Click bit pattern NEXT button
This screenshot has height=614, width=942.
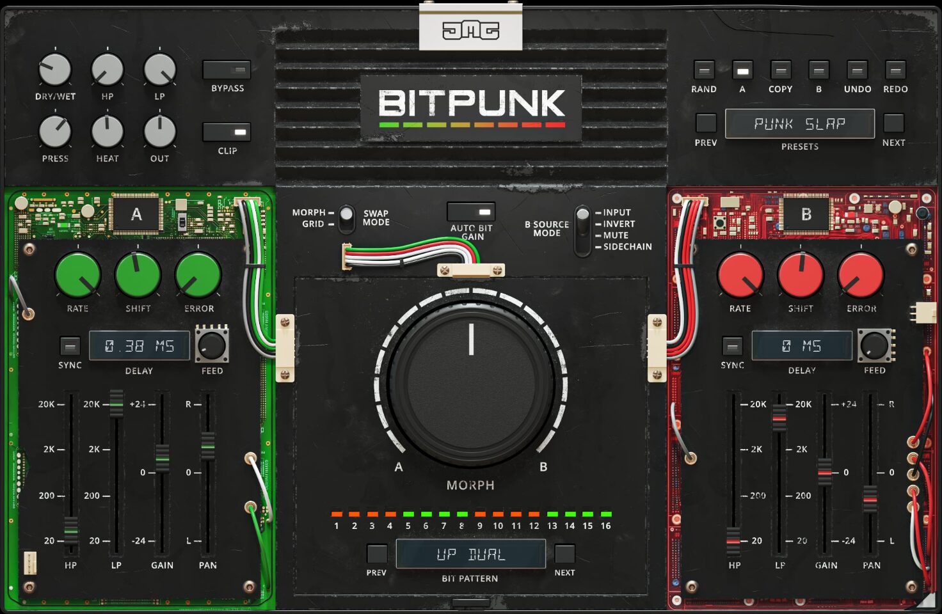[x=564, y=554]
